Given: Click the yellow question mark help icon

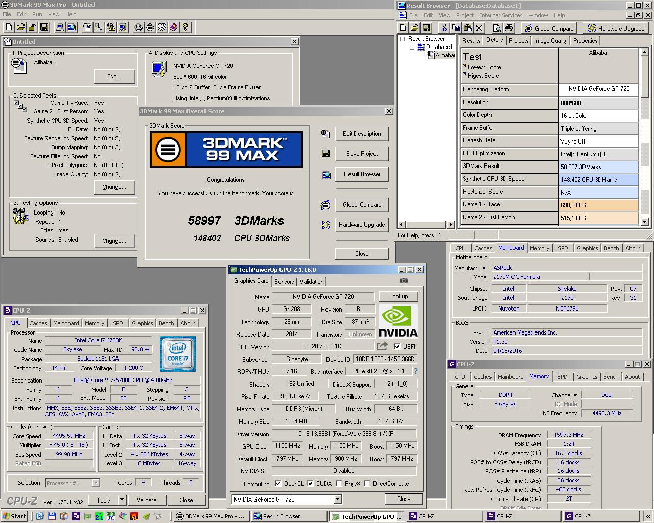Looking at the screenshot, I should [x=185, y=27].
